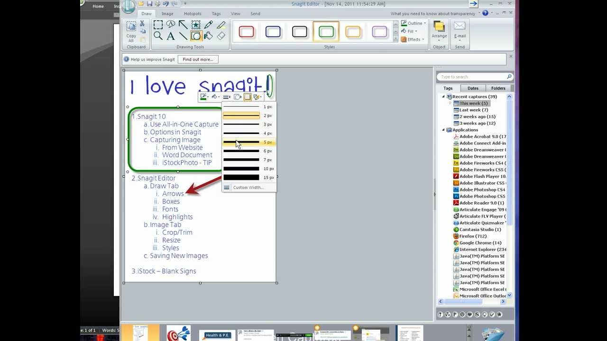Screen dimensions: 607x341
Task: Click the checkmark flag icon in tags panel
Action: [492, 314]
